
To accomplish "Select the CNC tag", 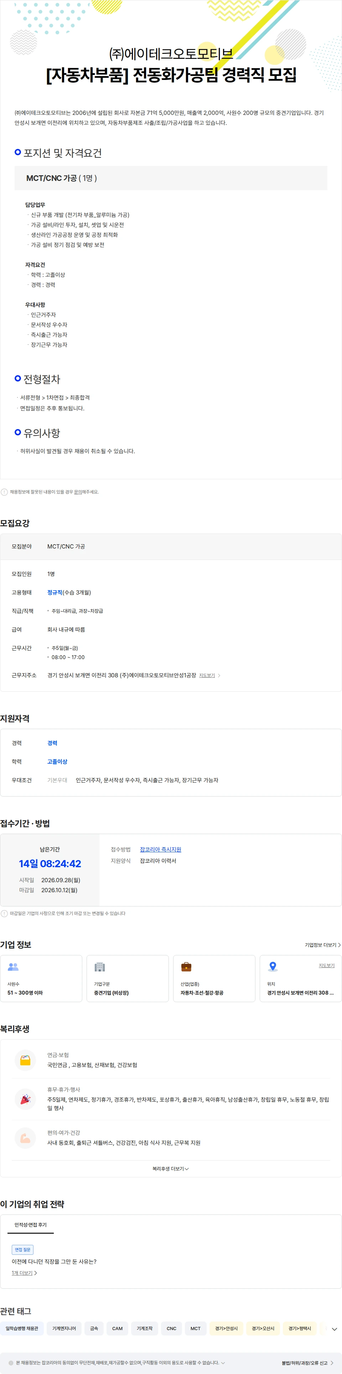I will (x=171, y=1328).
